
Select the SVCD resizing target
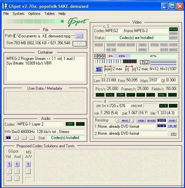tap(151, 120)
